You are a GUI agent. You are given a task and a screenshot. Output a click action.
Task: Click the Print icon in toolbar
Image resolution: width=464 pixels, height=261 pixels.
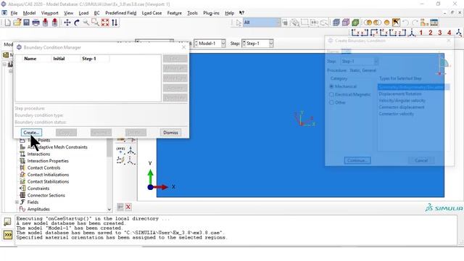tap(36, 22)
